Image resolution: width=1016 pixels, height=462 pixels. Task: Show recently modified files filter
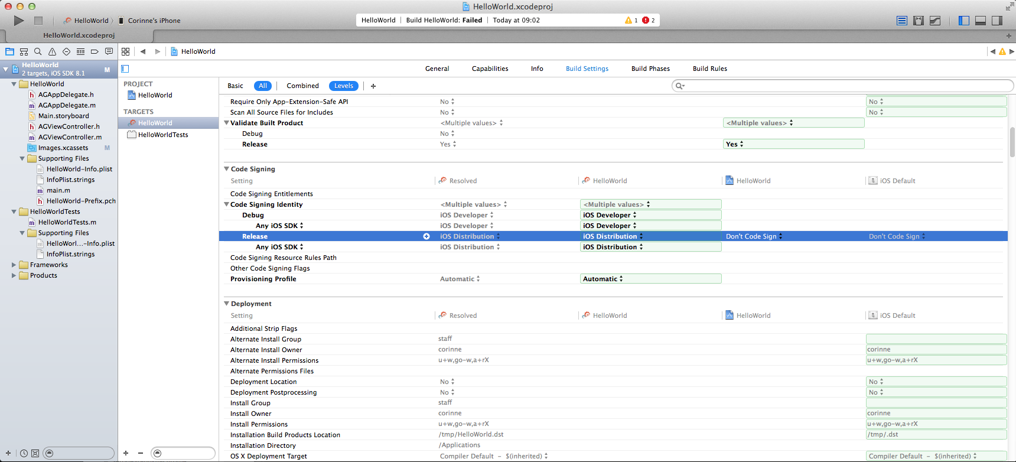pyautogui.click(x=24, y=453)
